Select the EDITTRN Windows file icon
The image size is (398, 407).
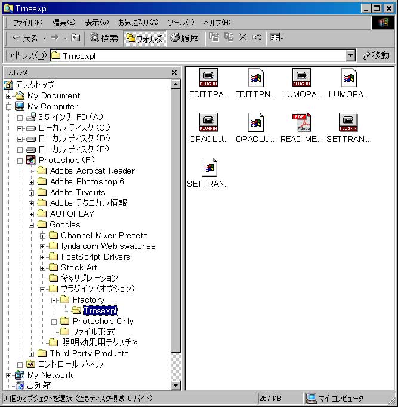[255, 78]
